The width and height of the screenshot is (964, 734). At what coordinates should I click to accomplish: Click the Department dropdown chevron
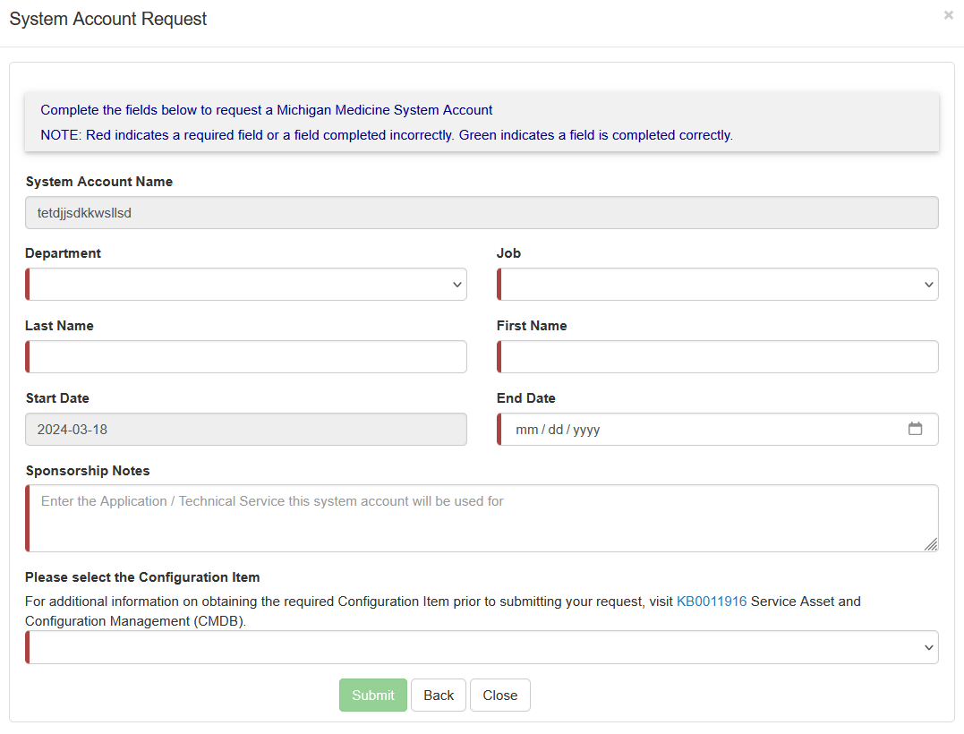tap(455, 284)
